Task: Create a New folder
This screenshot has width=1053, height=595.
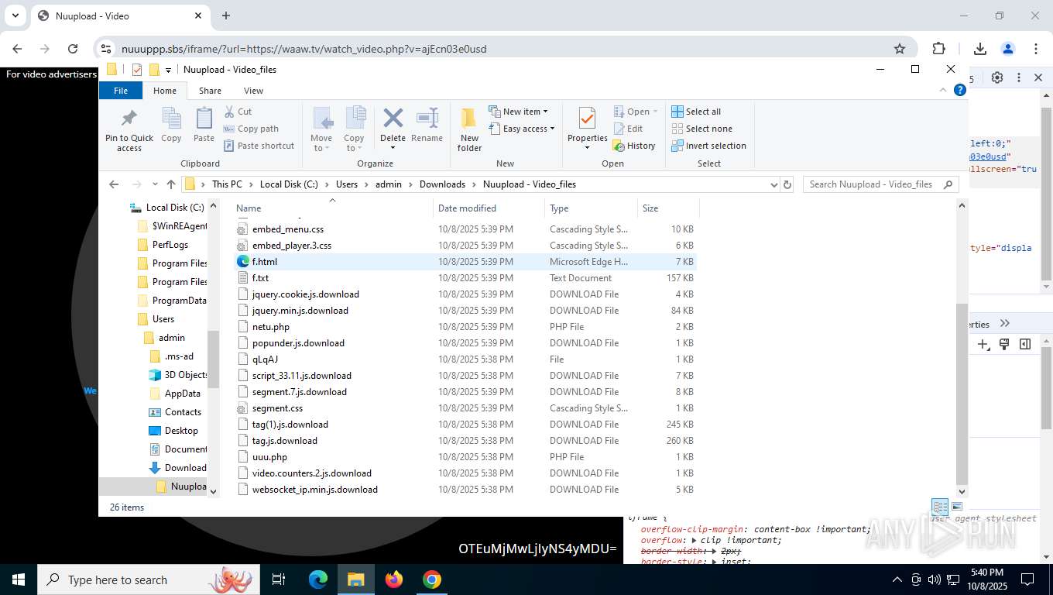Action: tap(469, 129)
